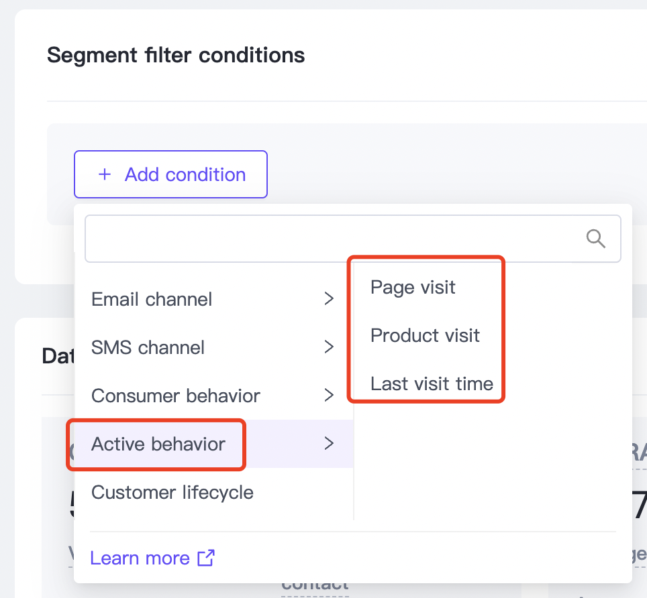Click the Add condition button
The height and width of the screenshot is (598, 647).
[x=170, y=174]
